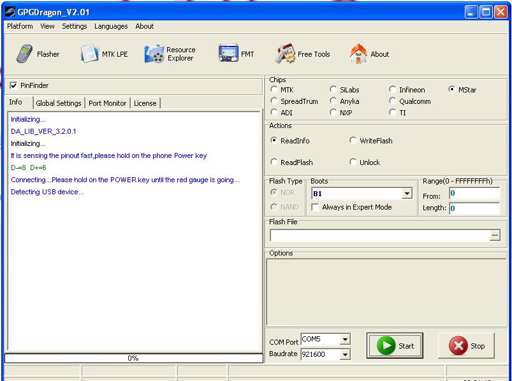
Task: Launch the Resource Explorer
Action: tap(170, 54)
